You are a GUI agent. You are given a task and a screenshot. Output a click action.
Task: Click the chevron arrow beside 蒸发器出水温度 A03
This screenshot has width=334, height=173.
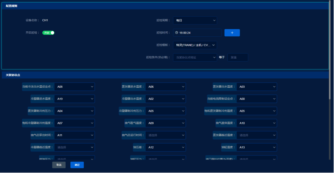coord(274,87)
